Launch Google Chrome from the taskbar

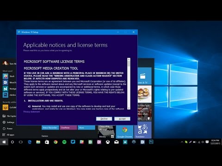[x=55, y=142]
